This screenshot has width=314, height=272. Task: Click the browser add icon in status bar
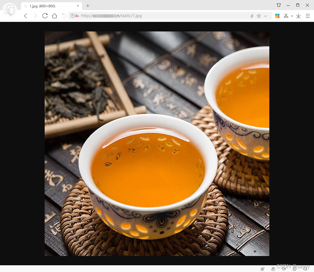(273, 269)
